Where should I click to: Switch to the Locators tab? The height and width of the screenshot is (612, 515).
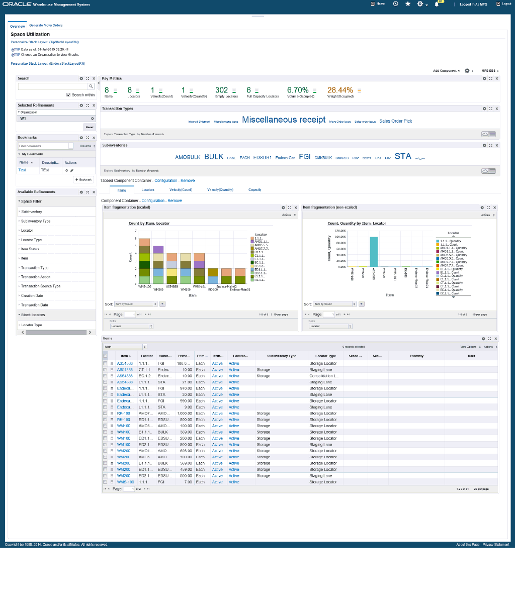click(148, 190)
